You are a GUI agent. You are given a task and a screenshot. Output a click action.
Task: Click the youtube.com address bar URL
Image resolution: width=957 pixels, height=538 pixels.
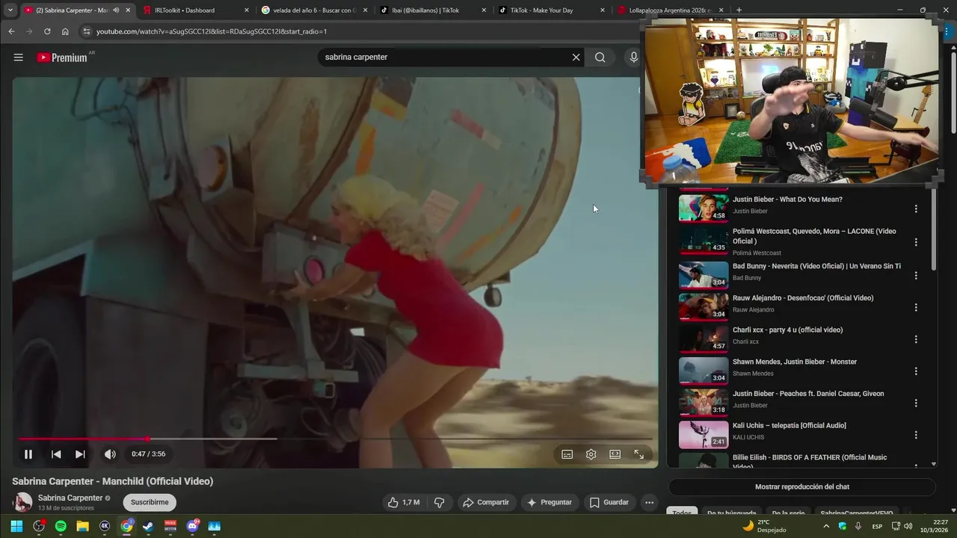(212, 31)
